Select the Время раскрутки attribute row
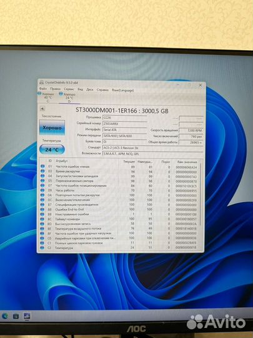This screenshot has height=338, width=253. (x=119, y=172)
